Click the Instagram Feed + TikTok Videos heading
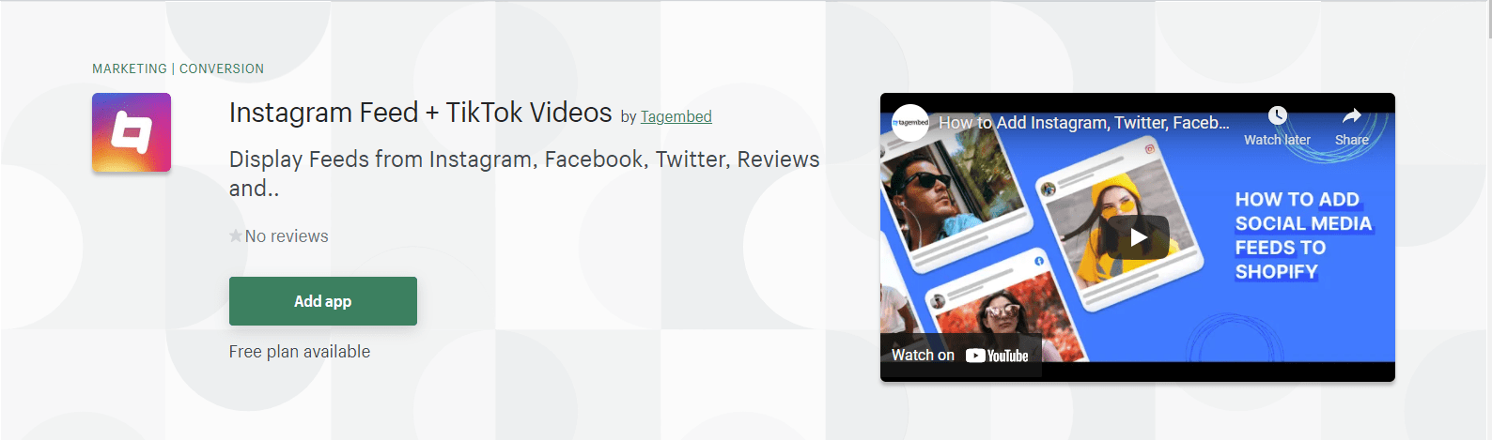1492x440 pixels. pos(420,113)
